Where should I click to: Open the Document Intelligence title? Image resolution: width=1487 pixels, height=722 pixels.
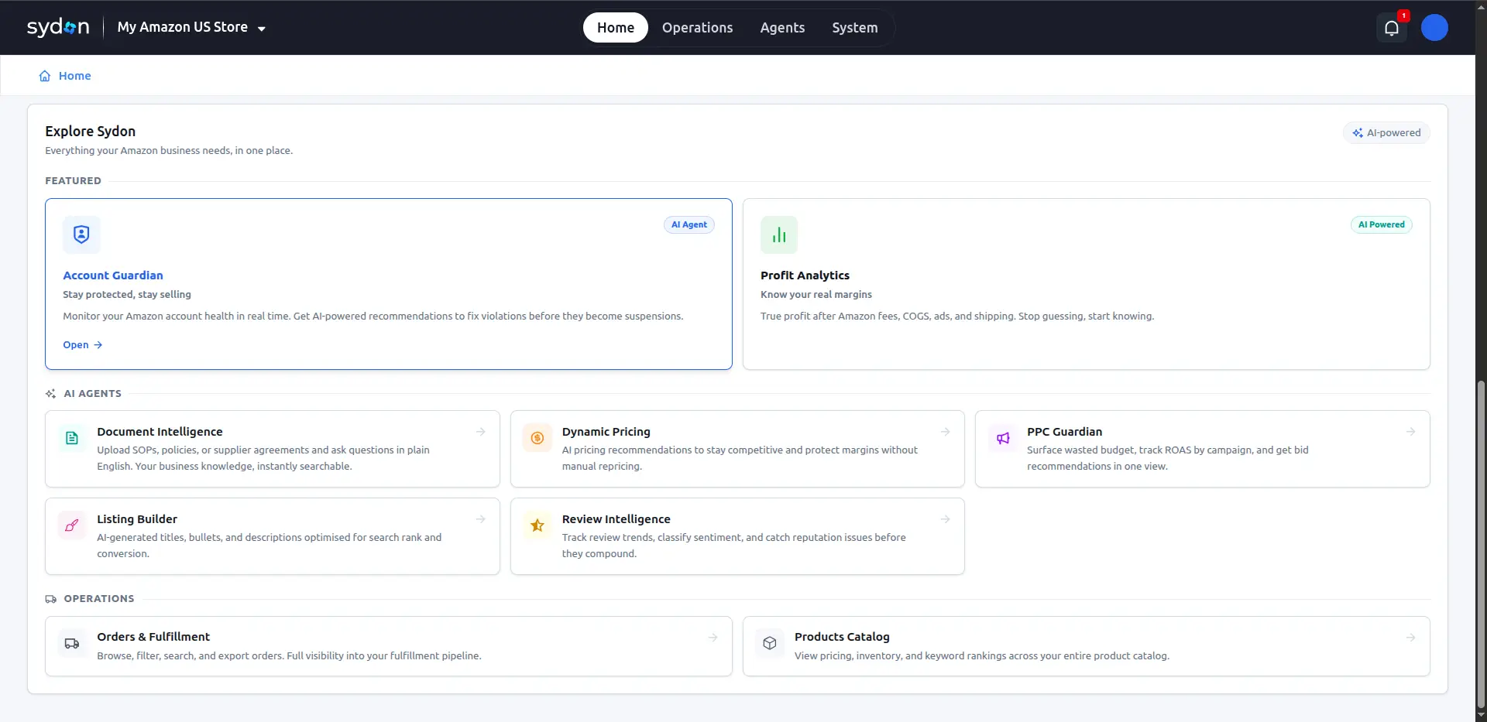tap(160, 432)
